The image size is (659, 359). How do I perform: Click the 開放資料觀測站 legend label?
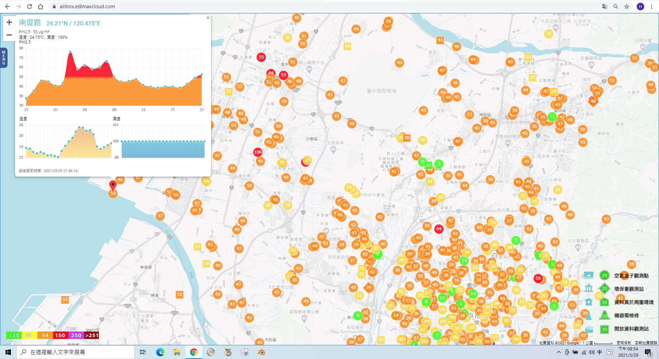(631, 328)
